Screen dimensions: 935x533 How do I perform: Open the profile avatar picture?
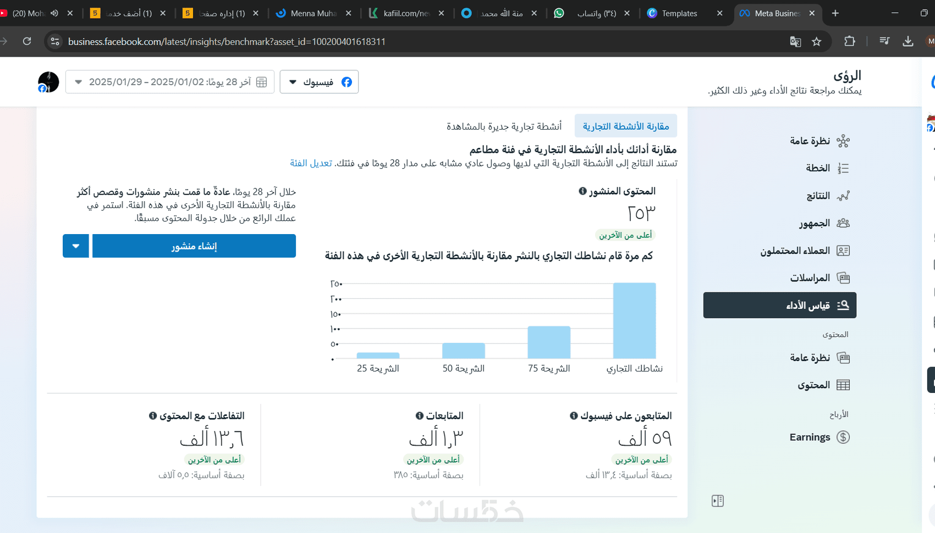point(48,82)
